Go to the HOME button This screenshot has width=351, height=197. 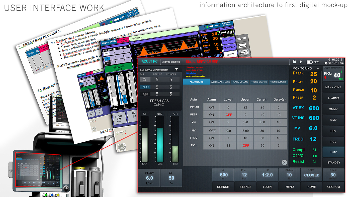(312, 187)
